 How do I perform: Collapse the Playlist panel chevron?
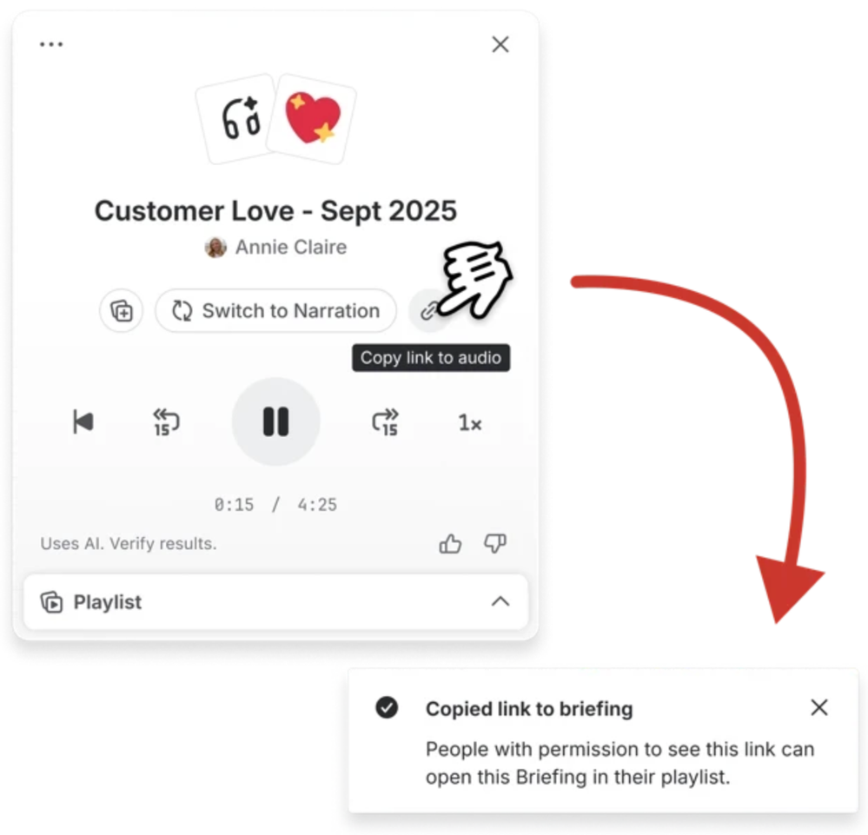point(500,601)
